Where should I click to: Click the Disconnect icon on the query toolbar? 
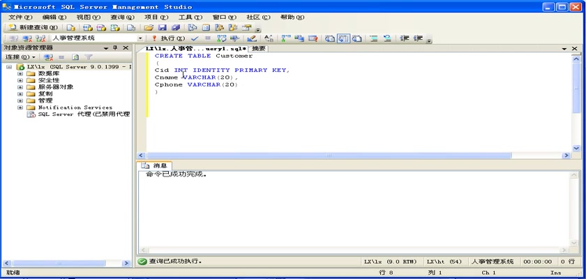click(27, 38)
